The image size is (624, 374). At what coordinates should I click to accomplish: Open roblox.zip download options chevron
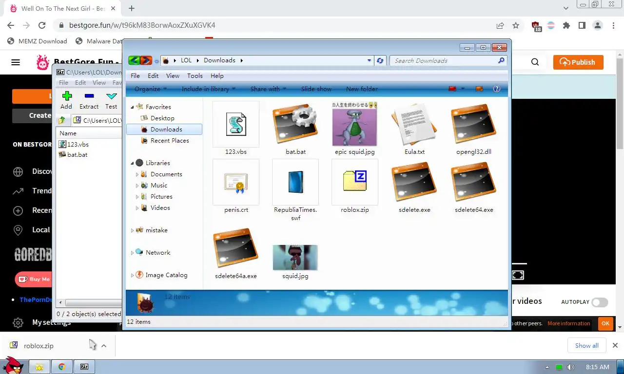pos(104,346)
